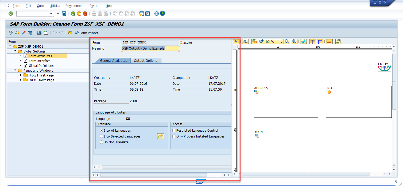The image size is (403, 186).
Task: Activate the form with the magic wand icon
Action: (x=24, y=33)
